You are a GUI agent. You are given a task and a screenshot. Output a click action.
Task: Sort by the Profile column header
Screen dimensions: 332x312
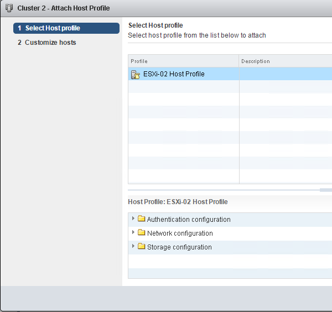pos(183,61)
